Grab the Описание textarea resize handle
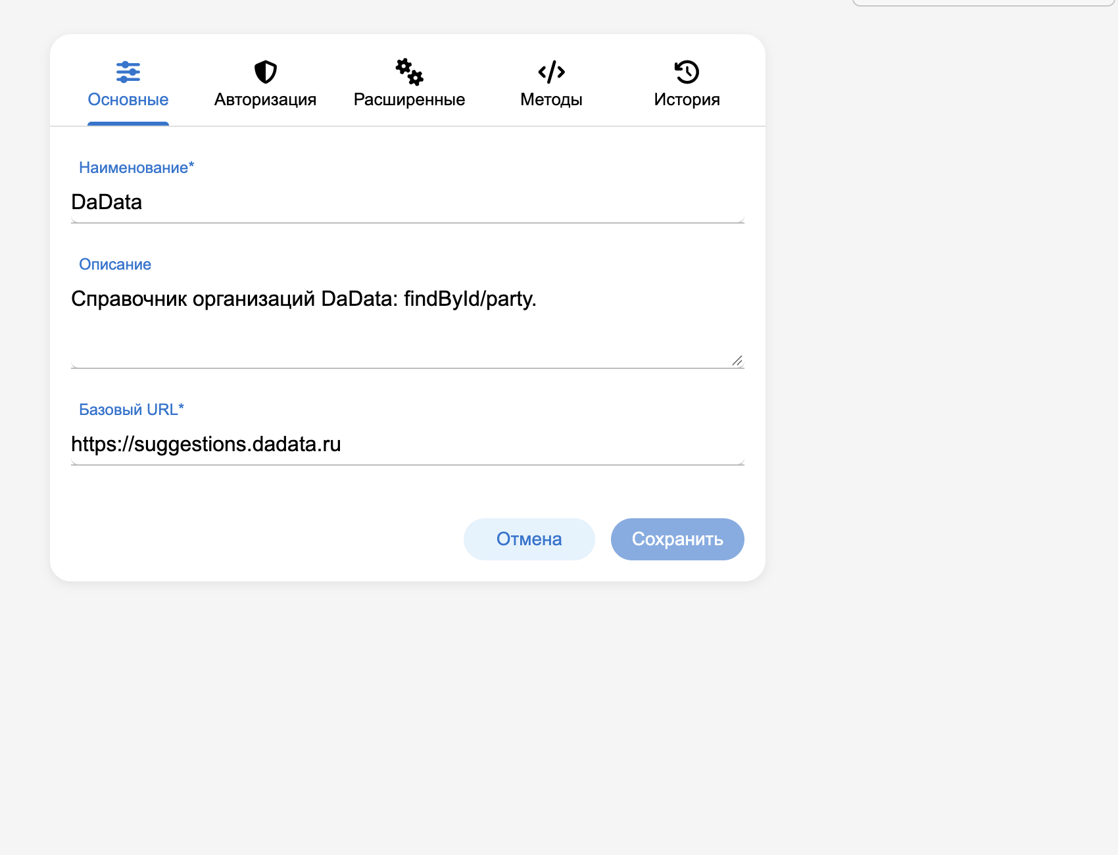 (737, 360)
